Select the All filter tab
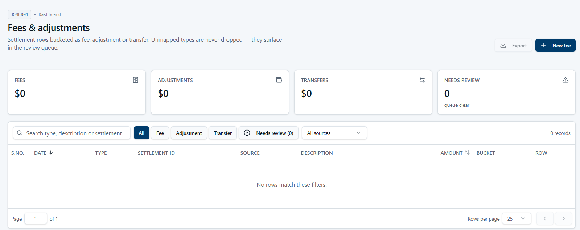580x230 pixels. point(141,133)
